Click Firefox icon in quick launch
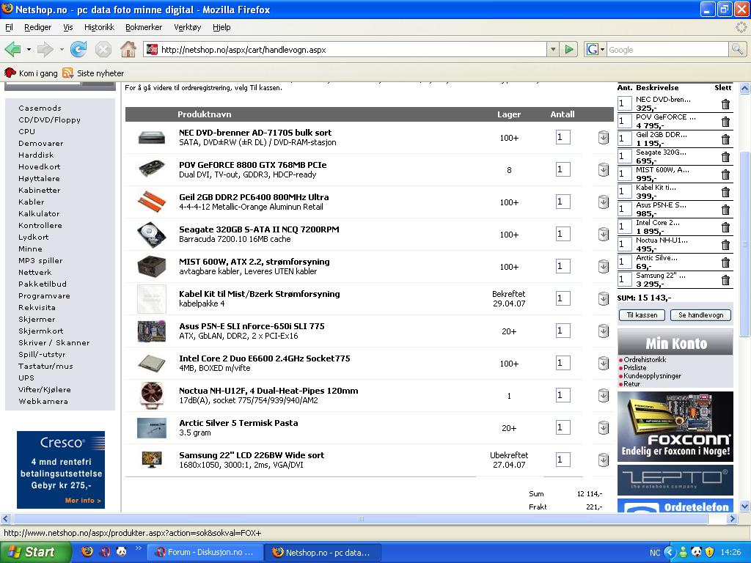 [x=87, y=552]
